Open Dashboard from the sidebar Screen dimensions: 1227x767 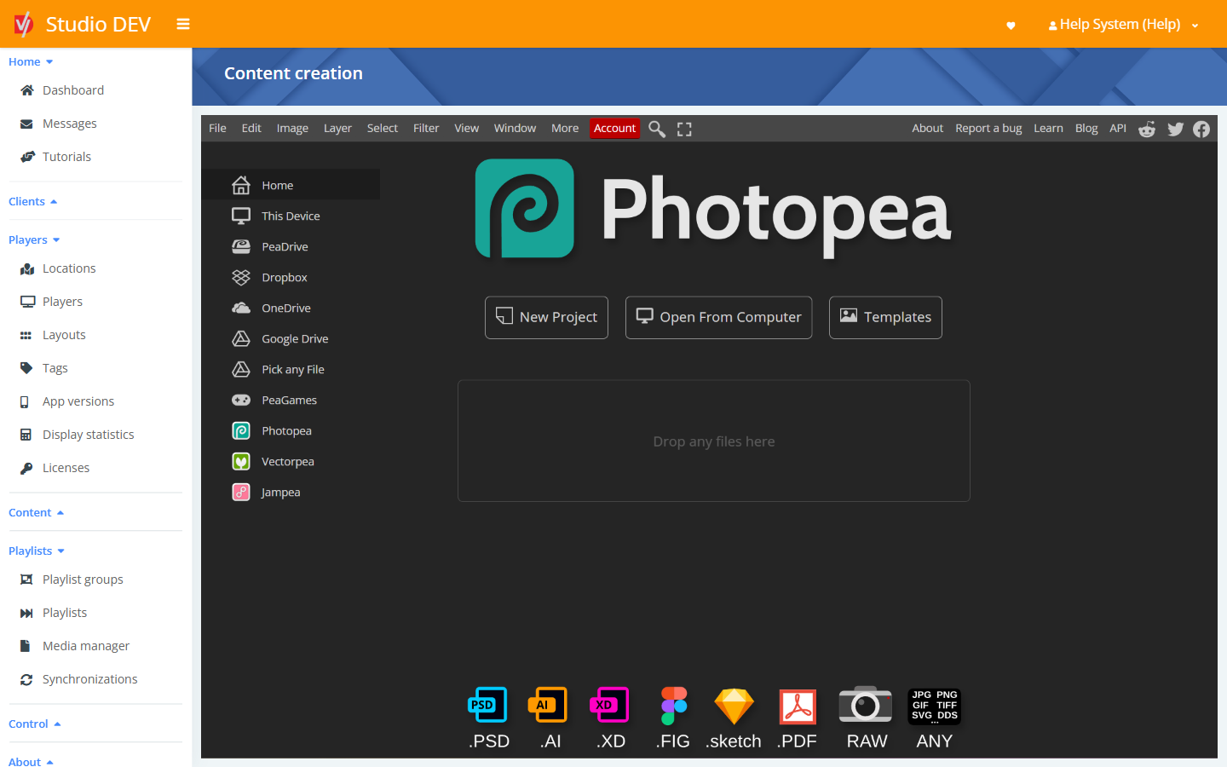(73, 90)
